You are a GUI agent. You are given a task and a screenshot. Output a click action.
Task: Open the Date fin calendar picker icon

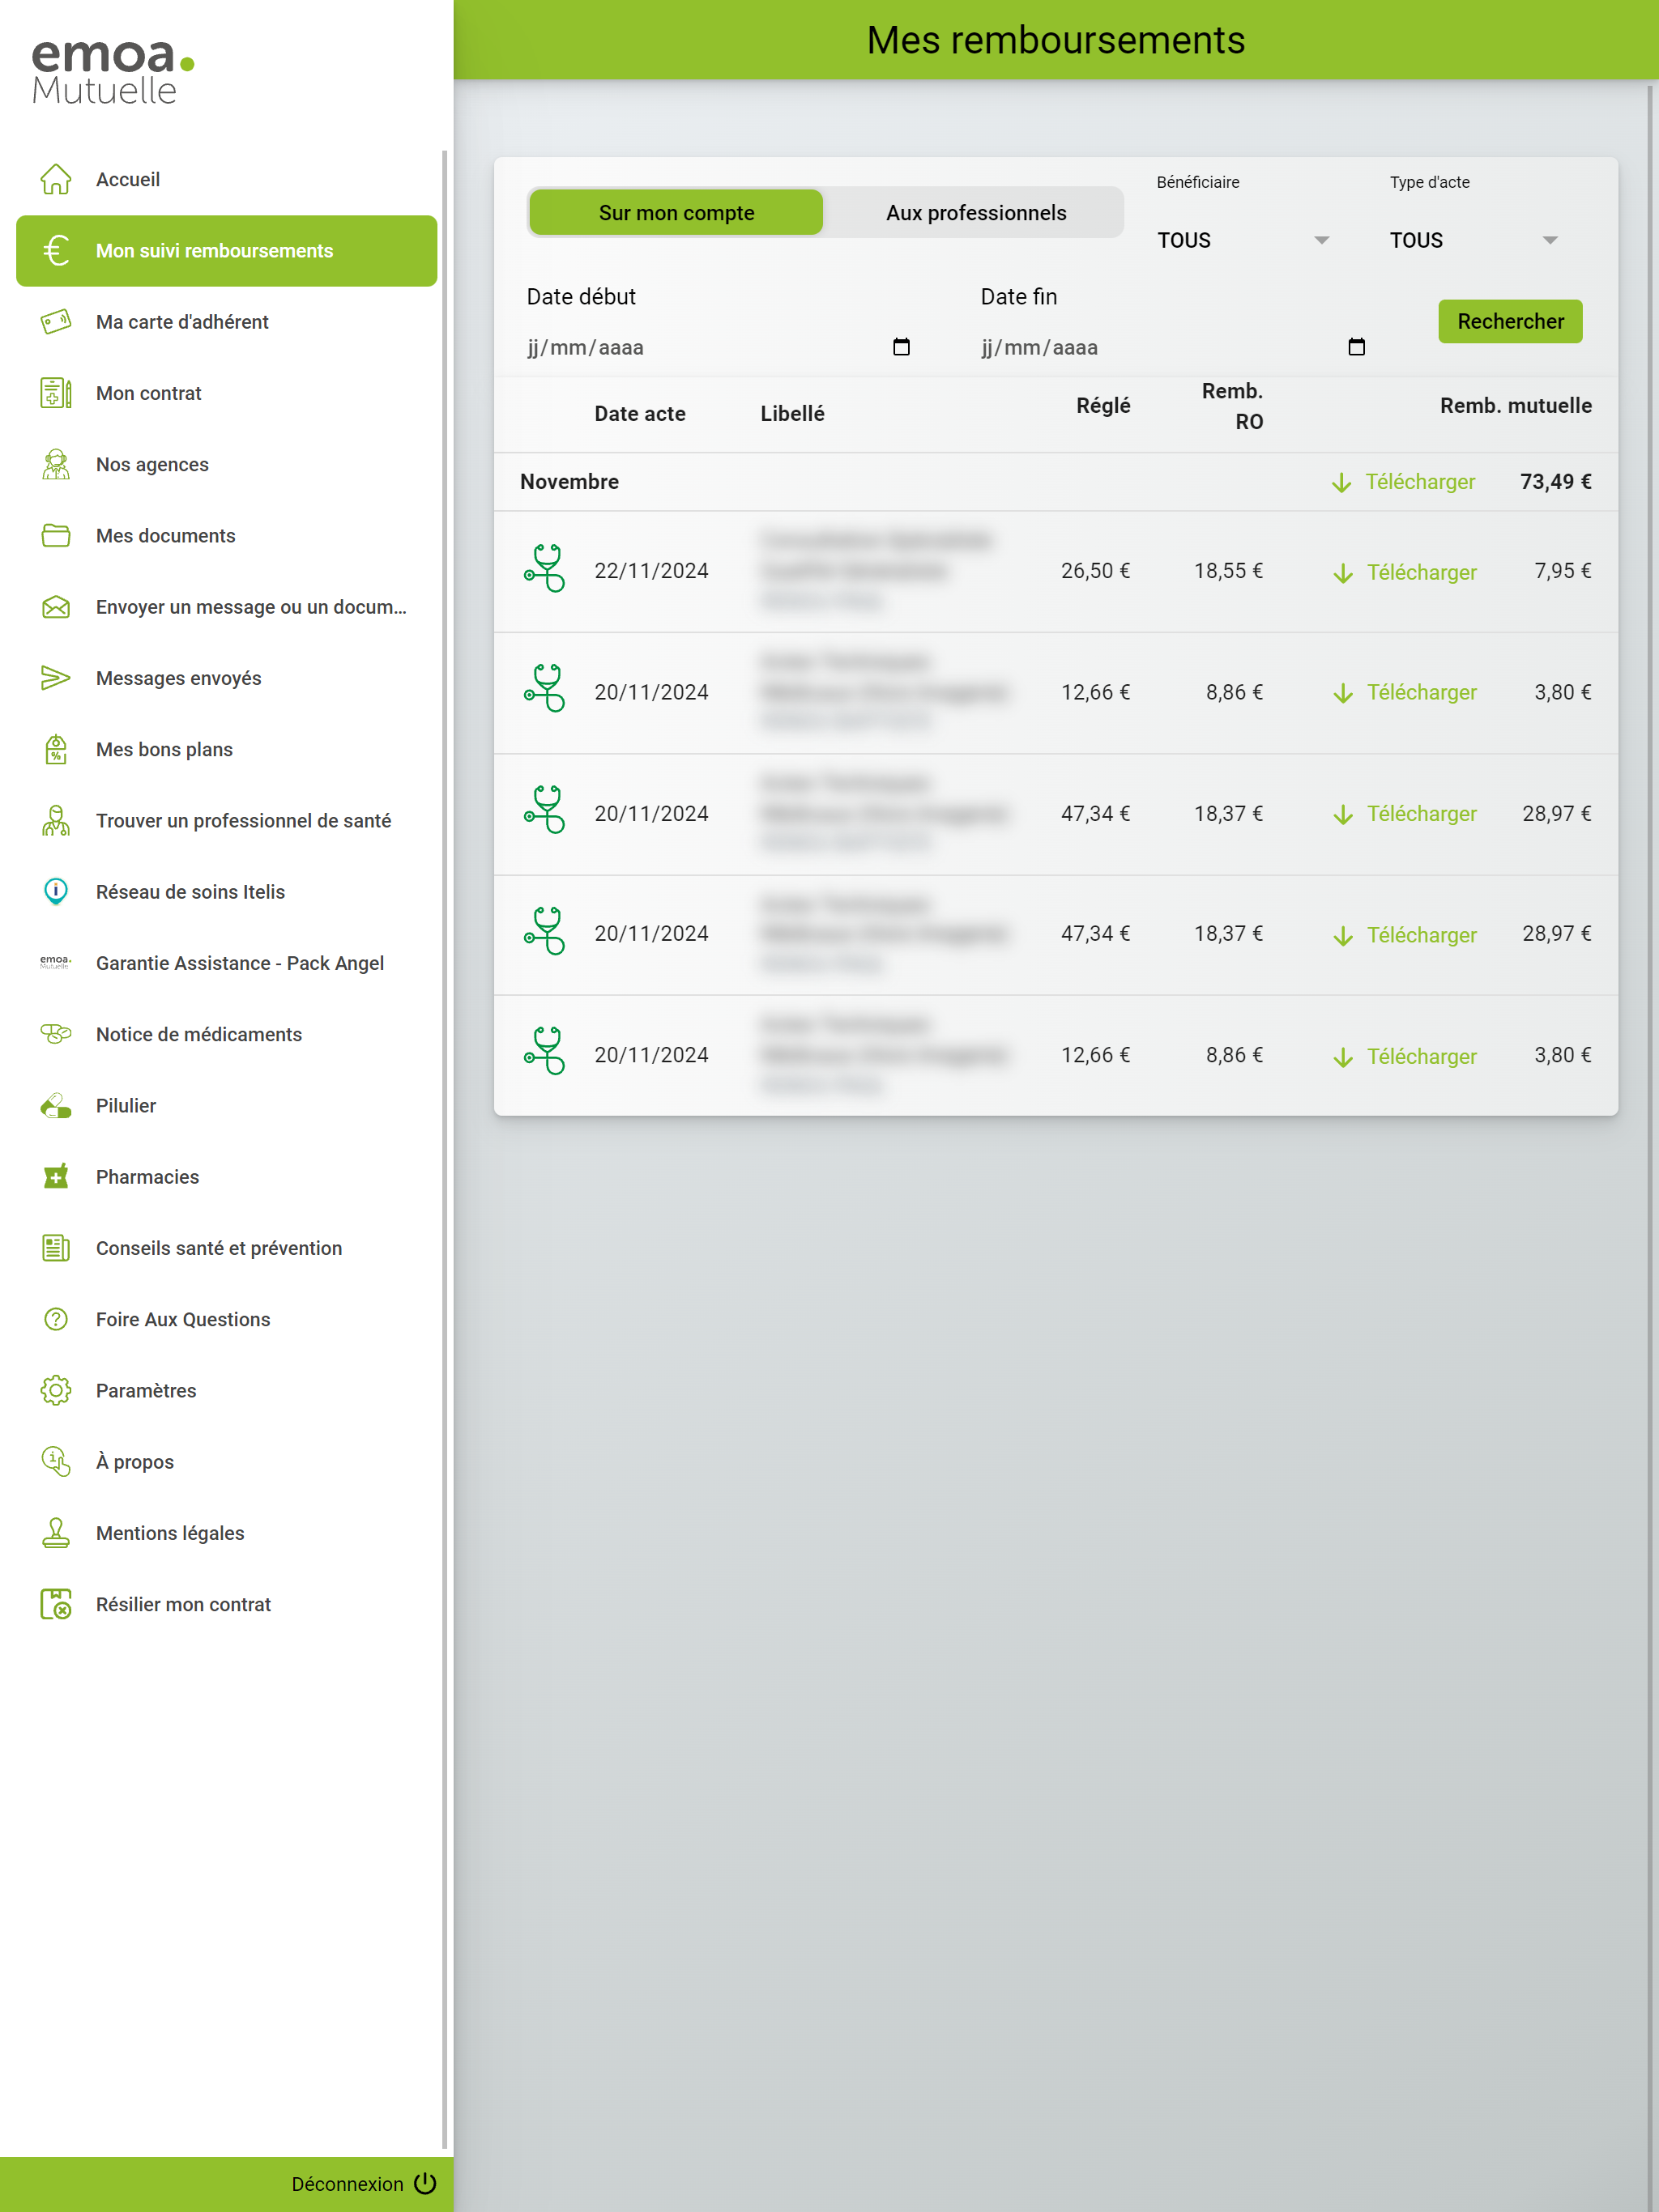1357,347
